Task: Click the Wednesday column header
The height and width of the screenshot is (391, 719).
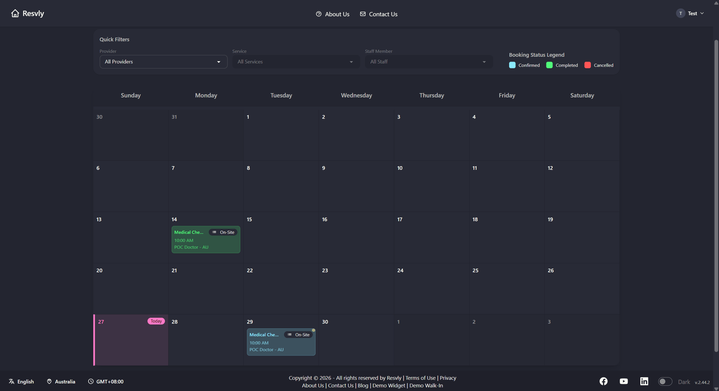Action: tap(356, 95)
